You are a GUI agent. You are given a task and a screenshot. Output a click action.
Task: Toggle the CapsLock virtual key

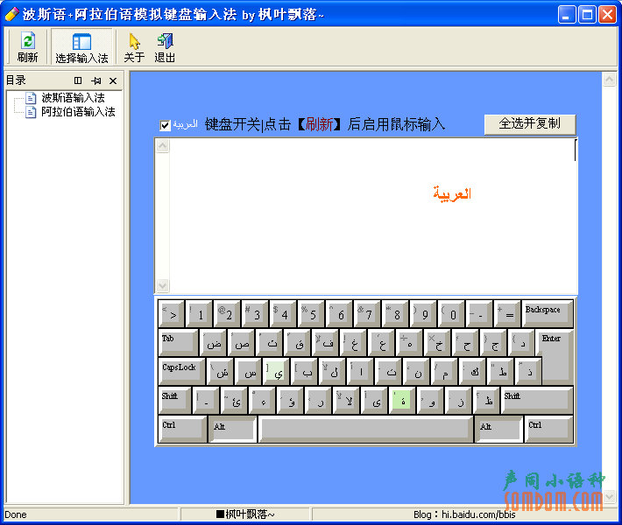[181, 371]
